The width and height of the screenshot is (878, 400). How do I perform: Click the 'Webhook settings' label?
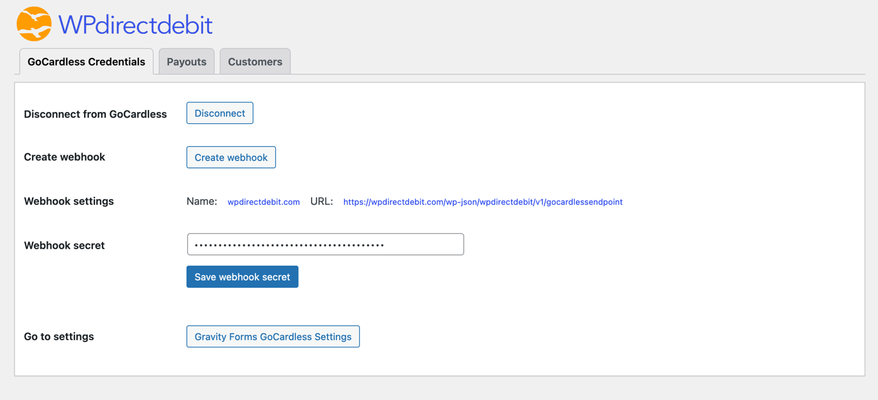69,202
